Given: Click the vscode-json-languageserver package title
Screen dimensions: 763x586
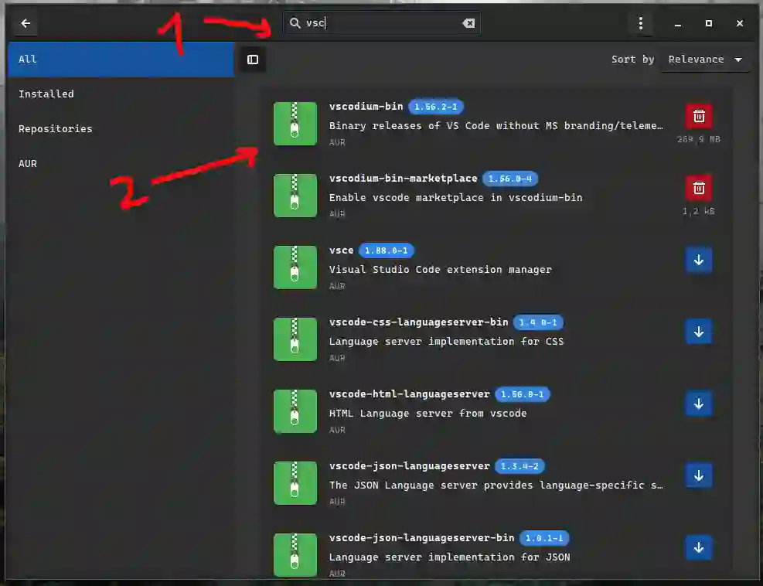Looking at the screenshot, I should coord(409,465).
